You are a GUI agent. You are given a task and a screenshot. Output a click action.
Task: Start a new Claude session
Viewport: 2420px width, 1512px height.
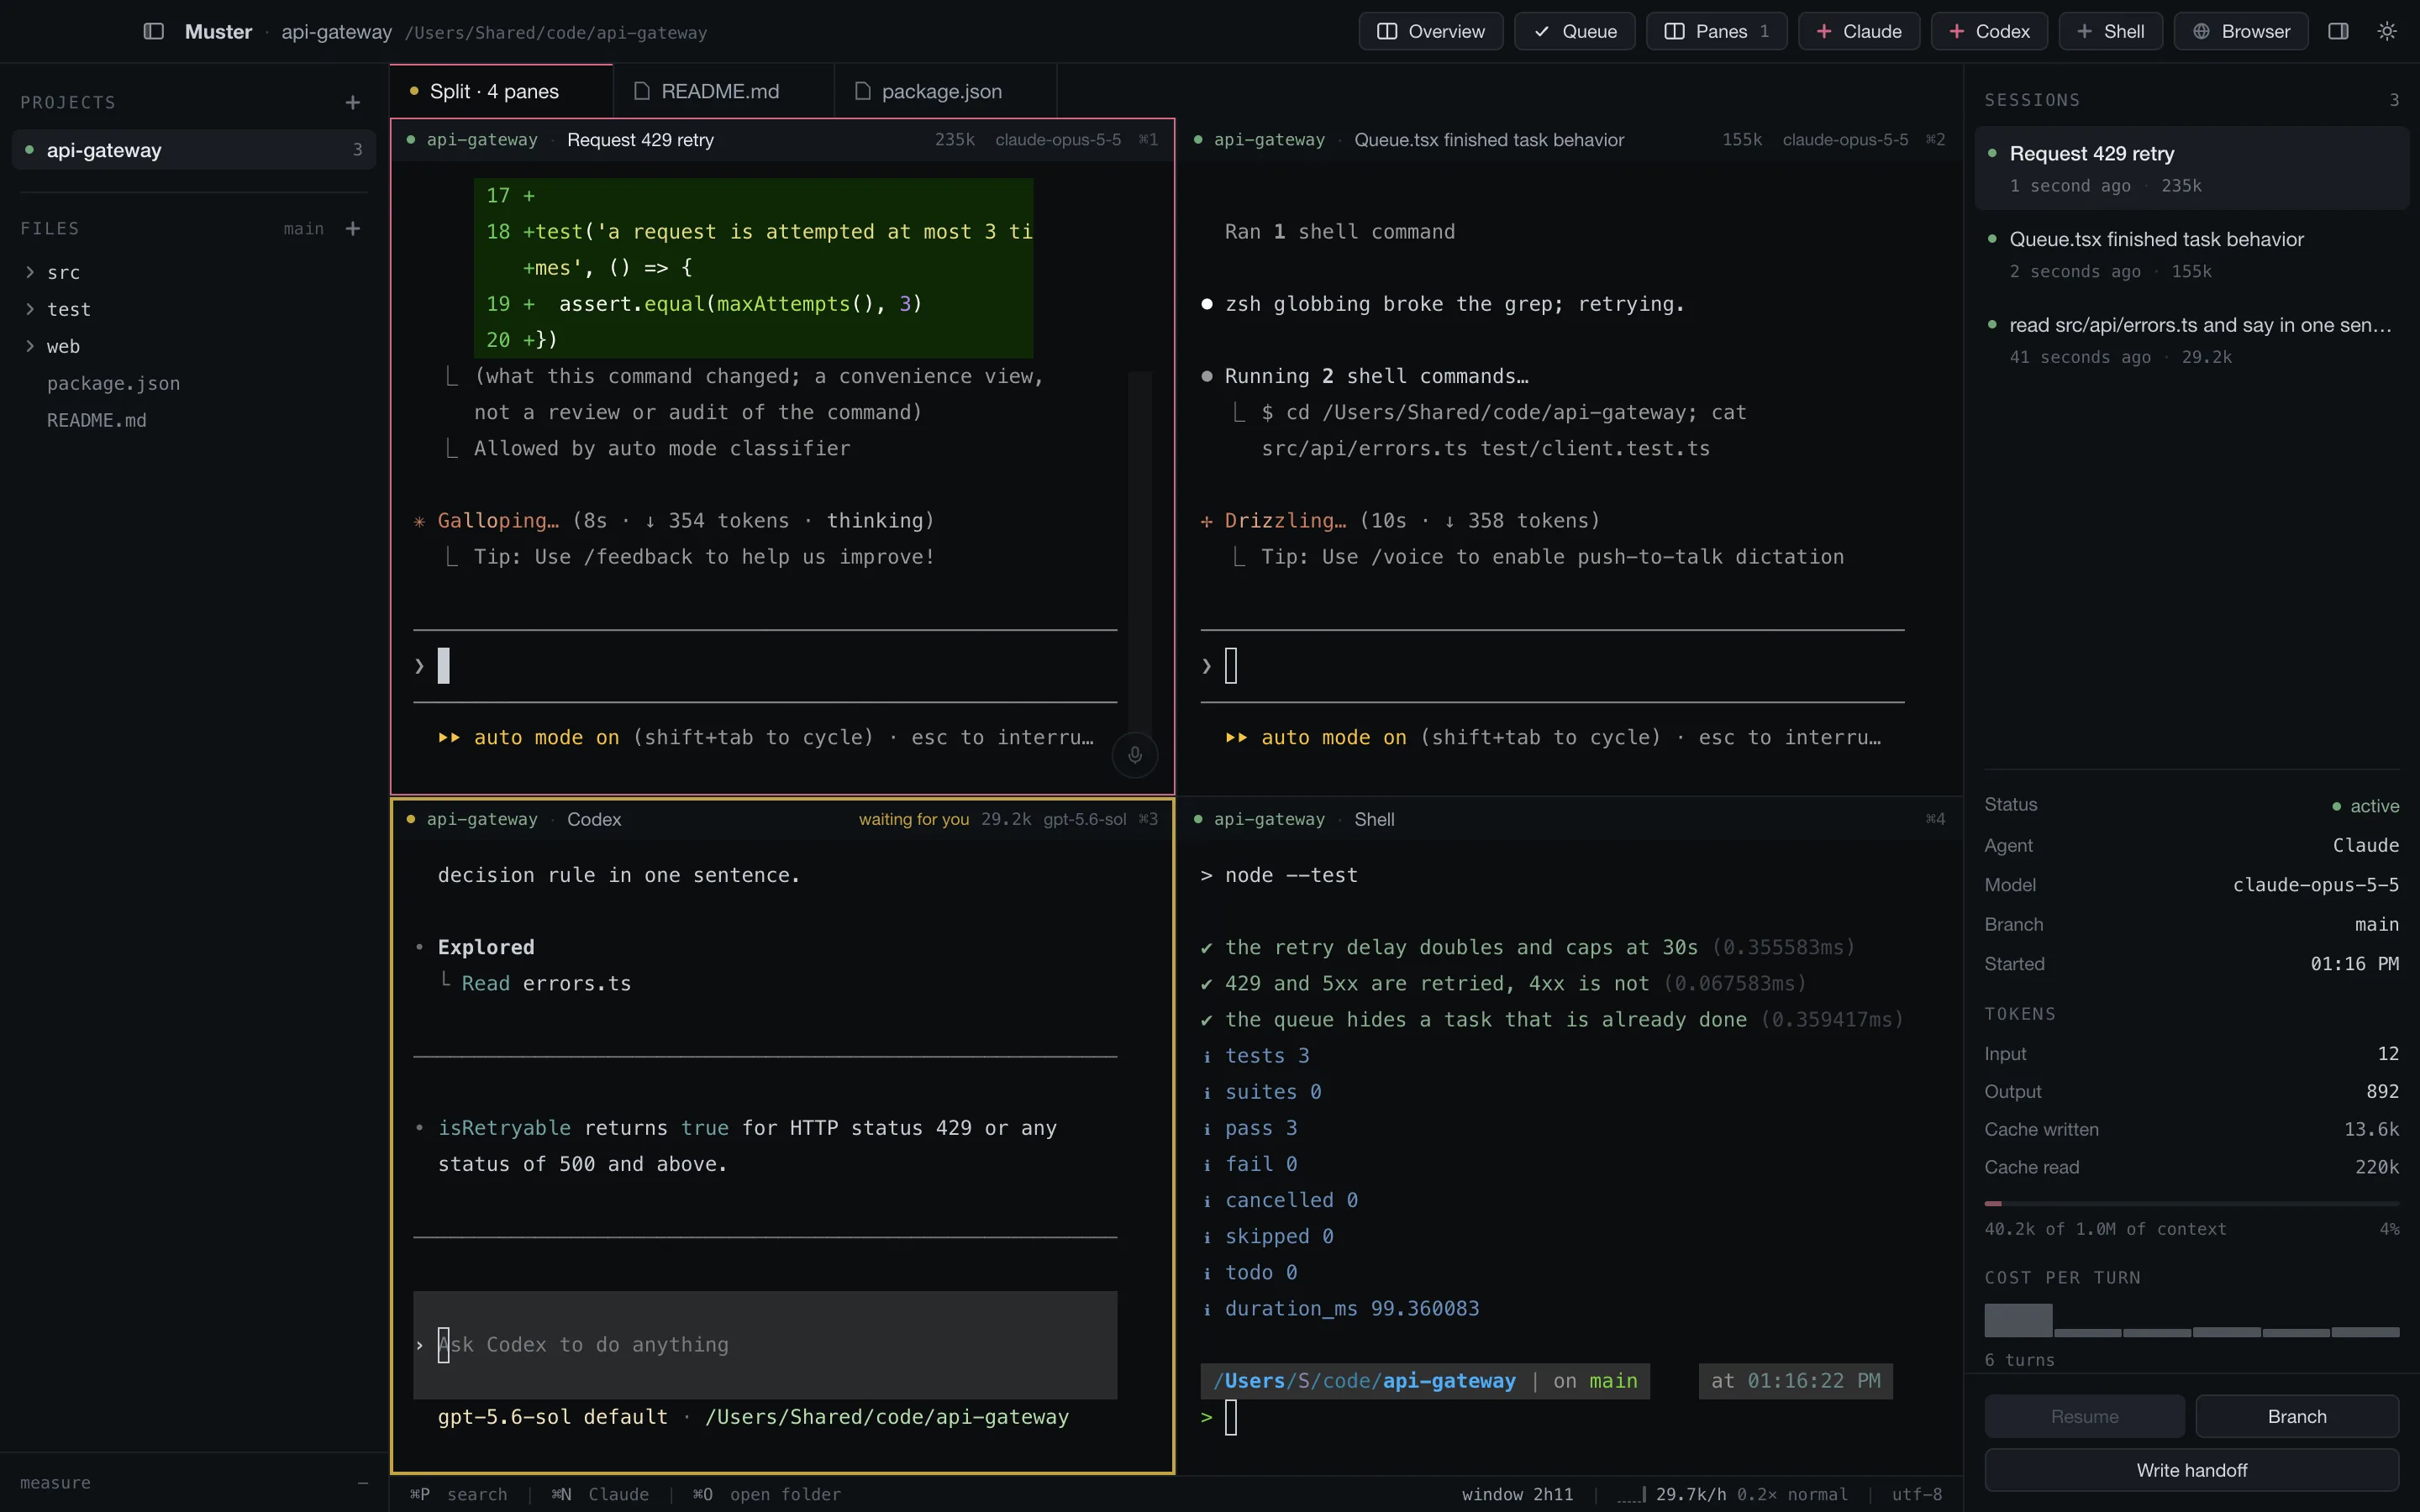1859,31
